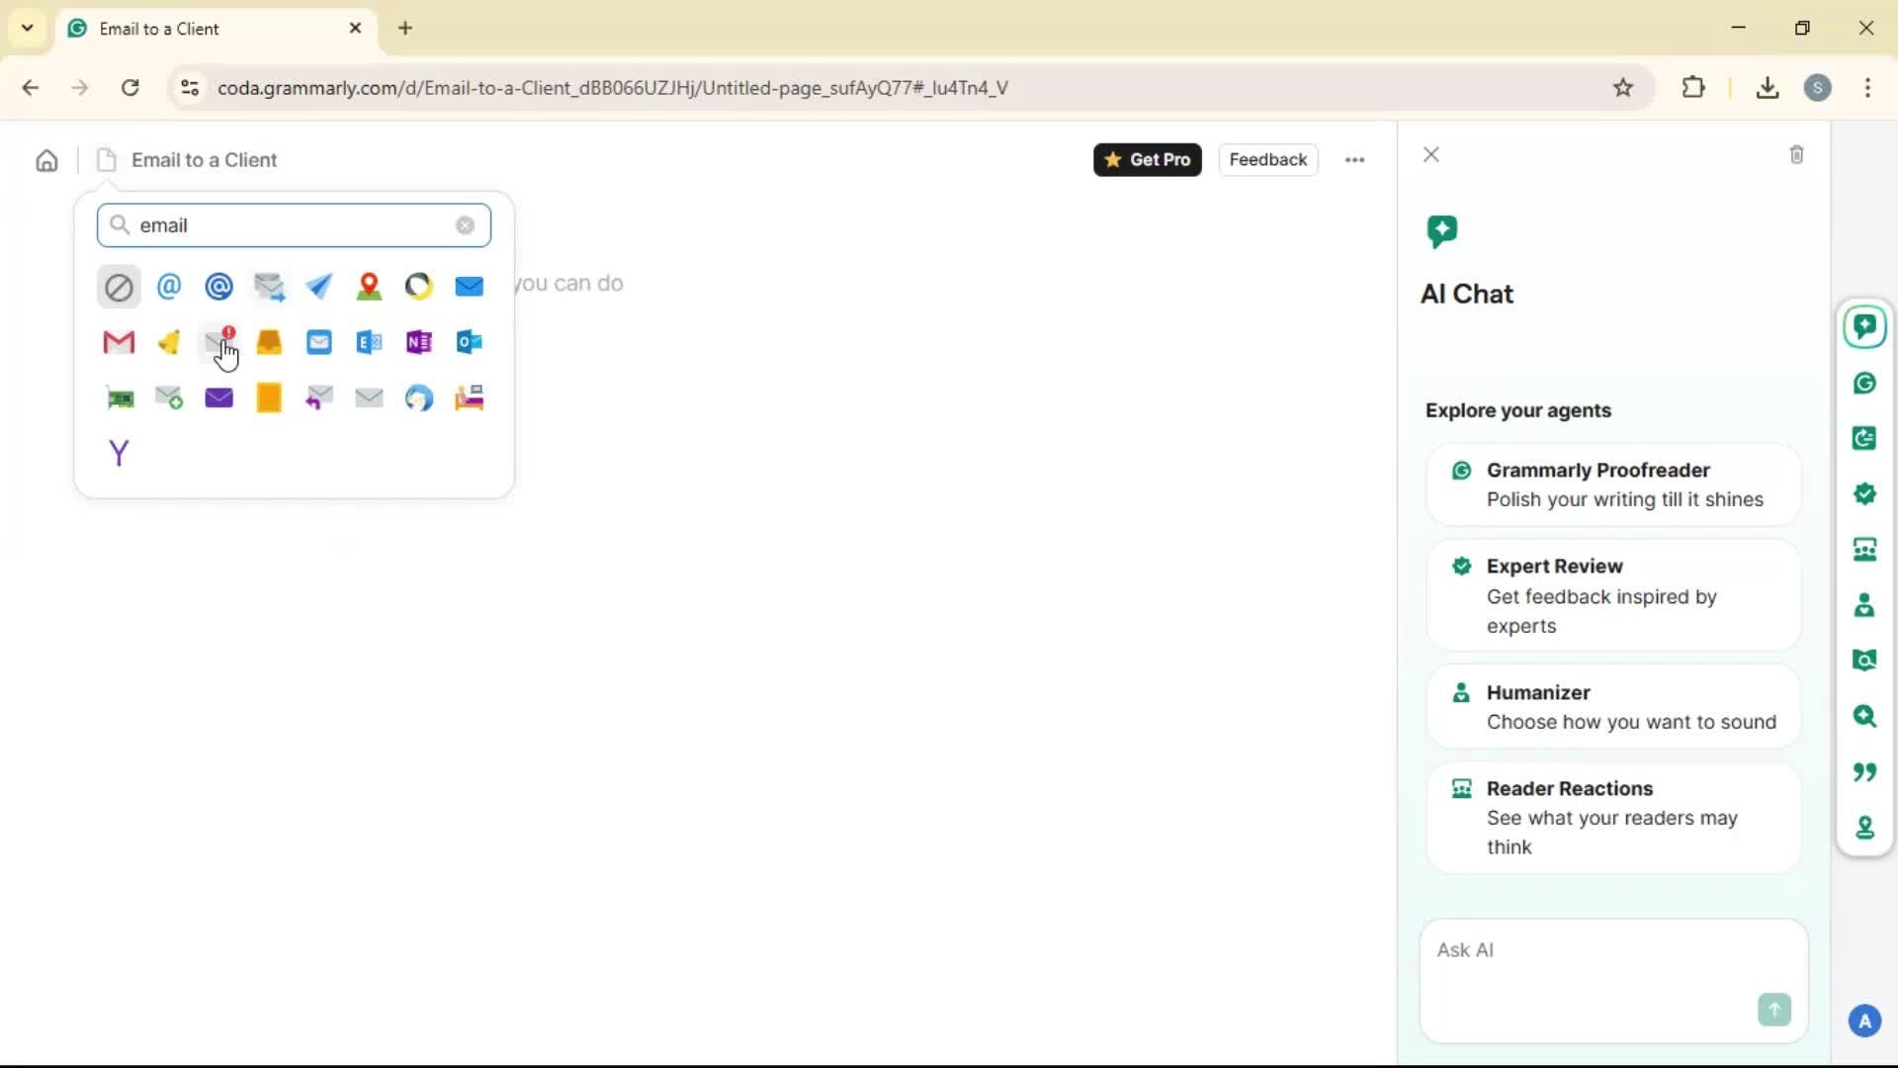Delete the chat using trash icon

(1796, 155)
